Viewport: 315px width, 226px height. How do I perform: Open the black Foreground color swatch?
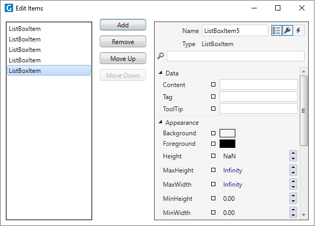click(227, 144)
